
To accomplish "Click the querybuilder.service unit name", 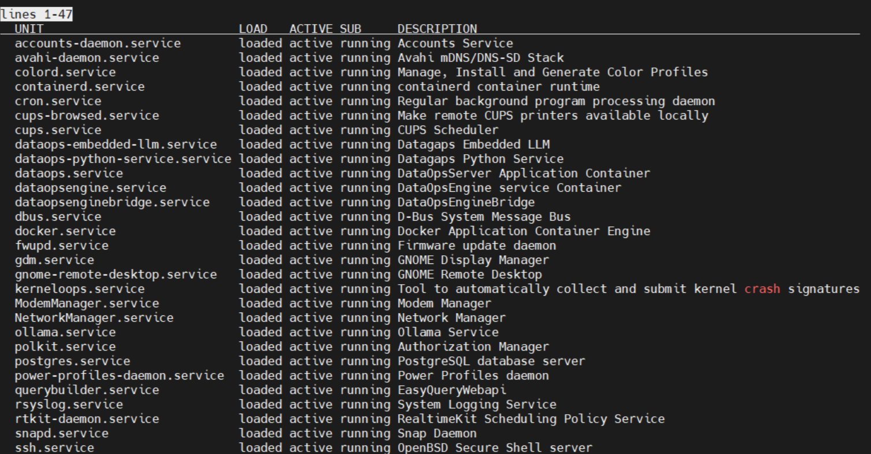I will pos(87,390).
